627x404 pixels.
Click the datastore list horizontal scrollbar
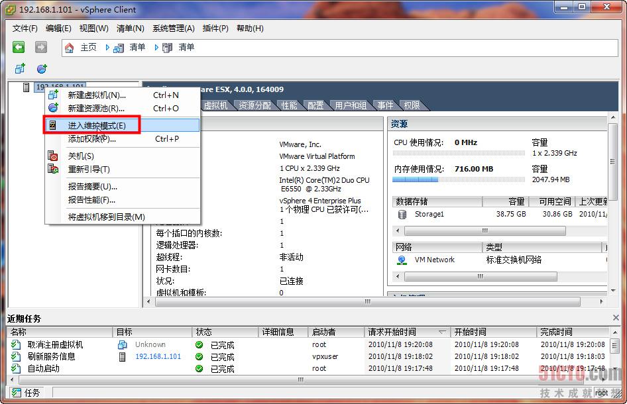485,230
